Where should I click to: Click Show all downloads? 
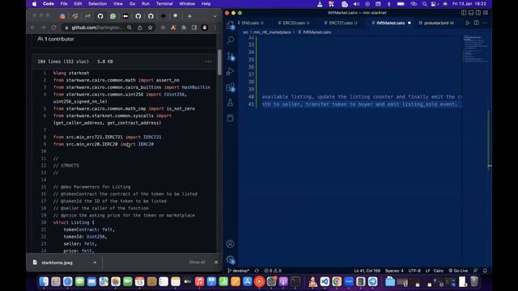click(x=197, y=262)
